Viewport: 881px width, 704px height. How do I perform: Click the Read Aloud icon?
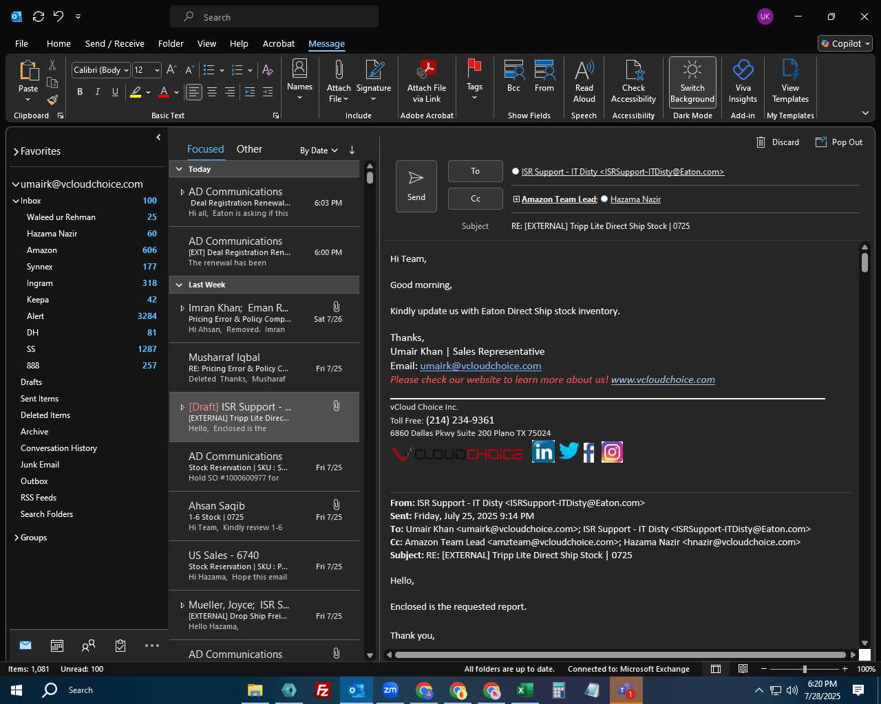584,70
